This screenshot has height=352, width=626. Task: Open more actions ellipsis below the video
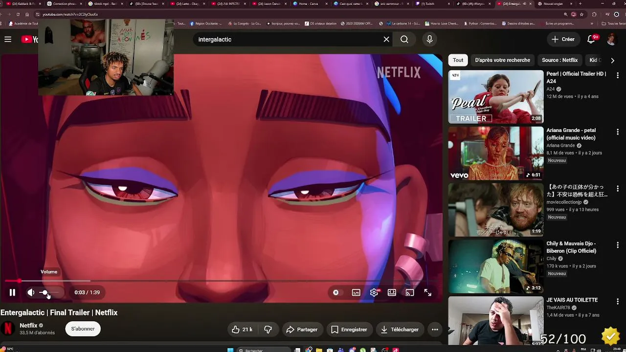[435, 330]
